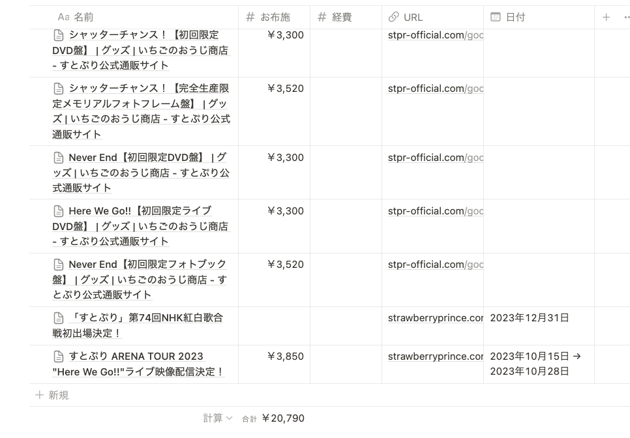630x438 pixels.
Task: Open more options ellipsis in table header
Action: 626,18
